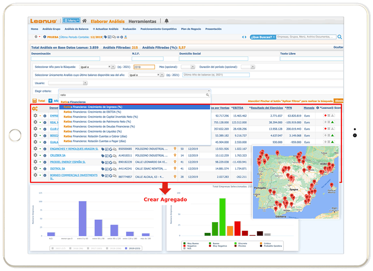Click the calculator icon beside Total
The width and height of the screenshot is (373, 271).
[x=35, y=101]
